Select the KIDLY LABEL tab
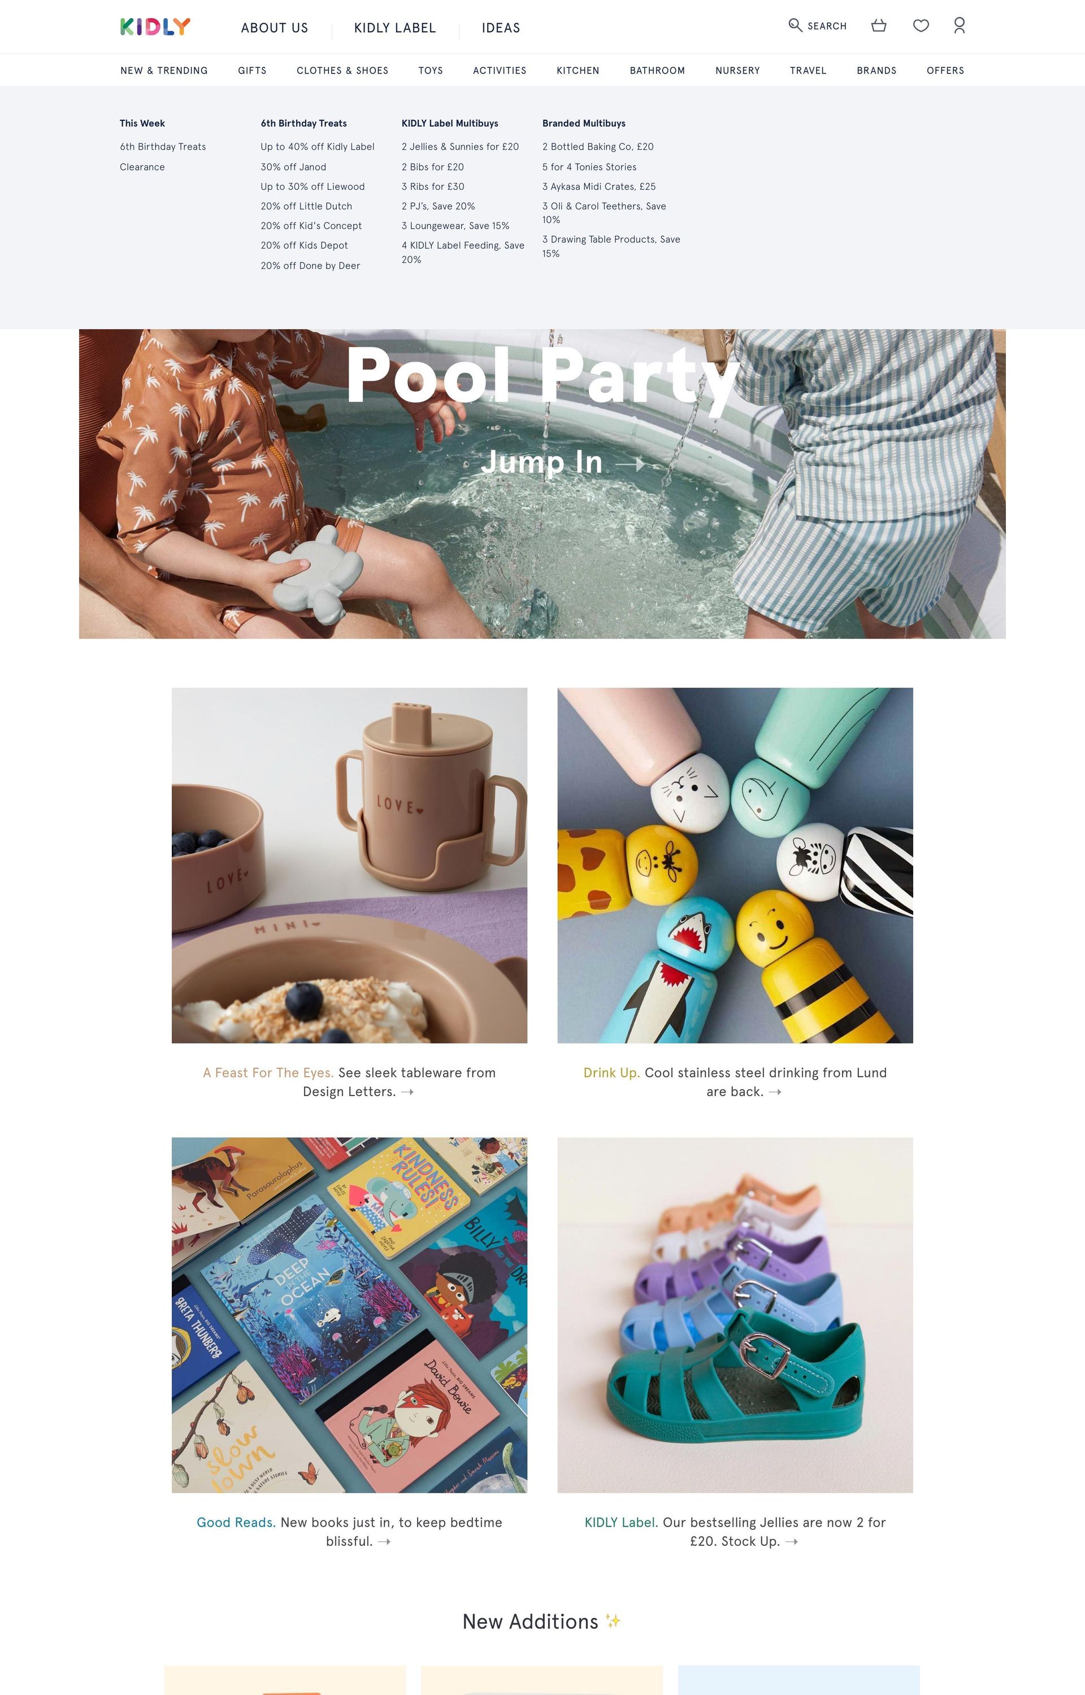This screenshot has height=1695, width=1085. pos(394,28)
